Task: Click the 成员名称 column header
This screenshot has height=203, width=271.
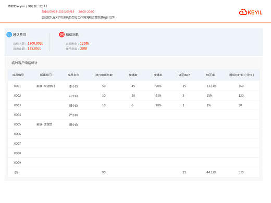Action: pos(73,75)
